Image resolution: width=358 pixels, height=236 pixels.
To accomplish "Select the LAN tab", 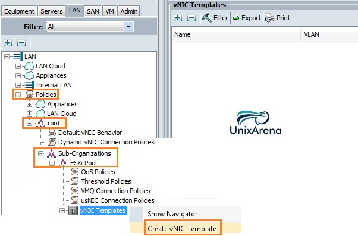I will point(75,11).
